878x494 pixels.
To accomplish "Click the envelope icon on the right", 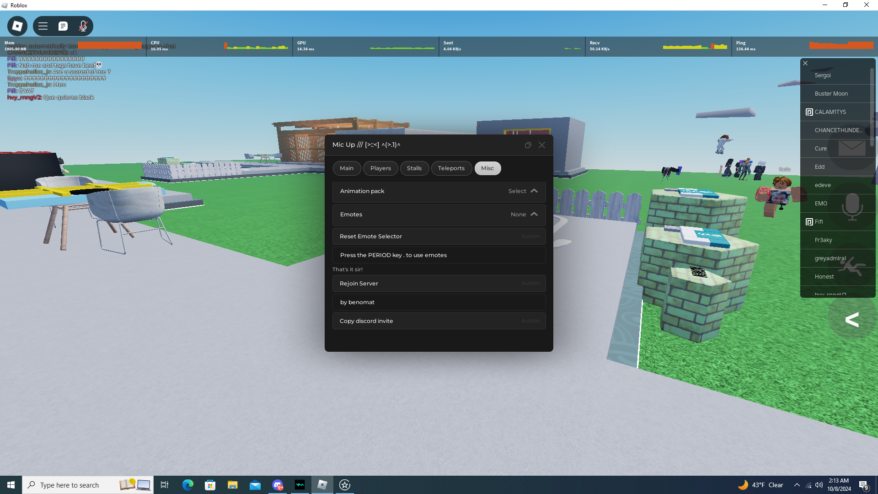I will point(851,148).
